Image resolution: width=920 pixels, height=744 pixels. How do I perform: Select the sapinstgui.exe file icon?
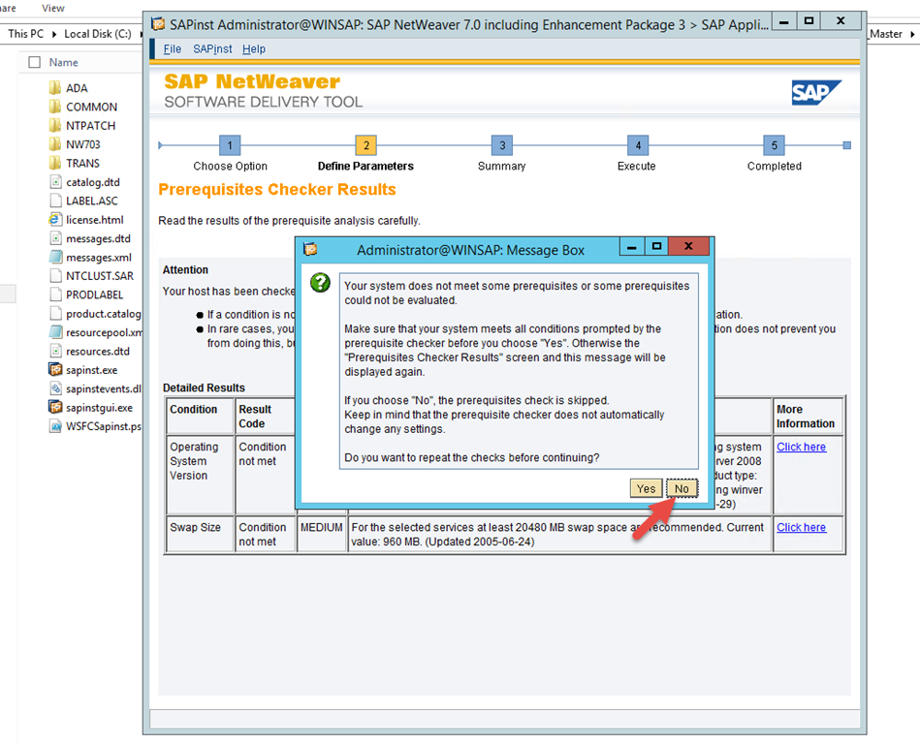pyautogui.click(x=56, y=407)
